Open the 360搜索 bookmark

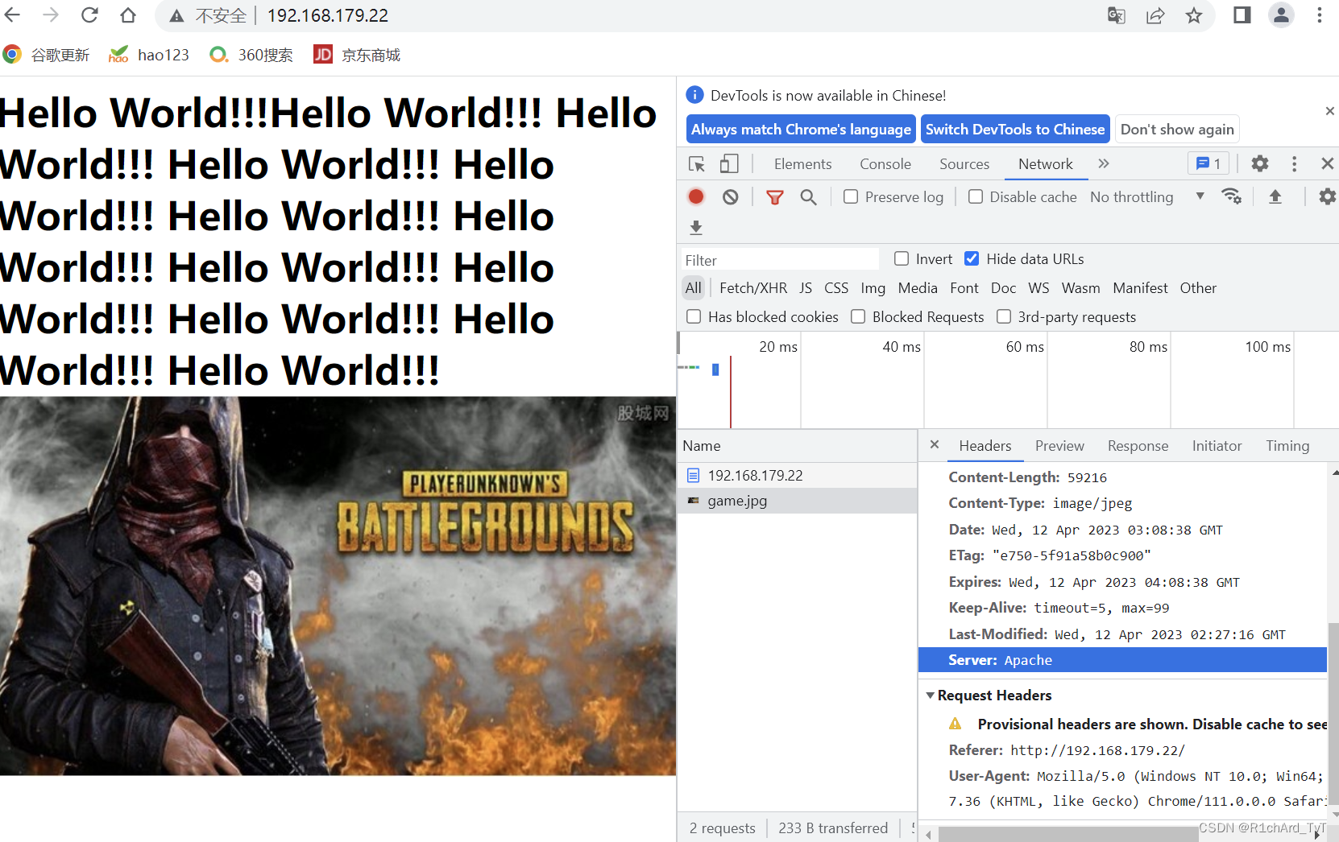(x=251, y=55)
